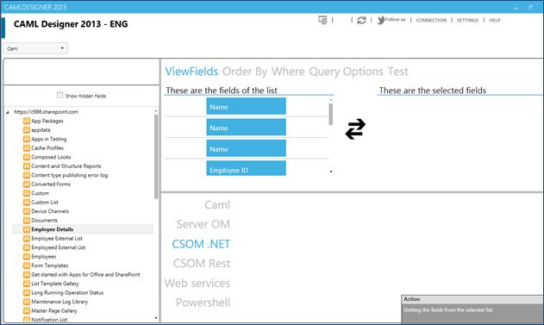Select the CSOM Rest code option
544x325 pixels.
coord(202,264)
